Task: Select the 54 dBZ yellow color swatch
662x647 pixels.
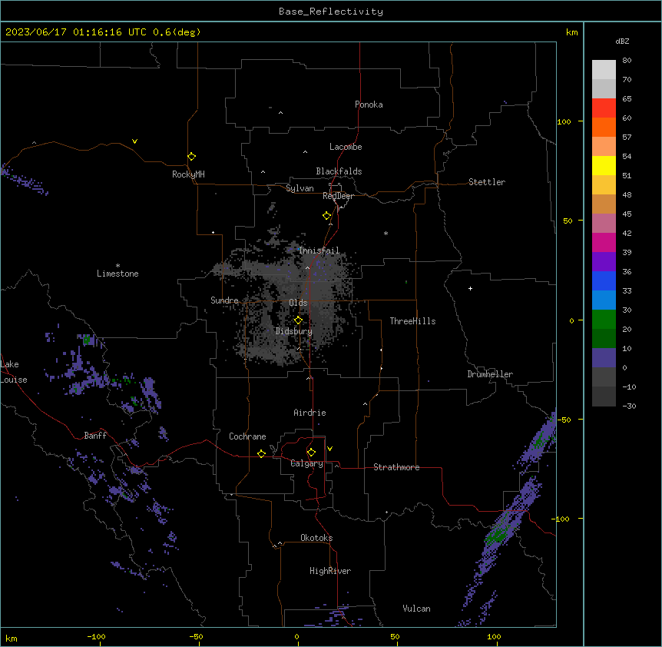Action: [x=604, y=165]
